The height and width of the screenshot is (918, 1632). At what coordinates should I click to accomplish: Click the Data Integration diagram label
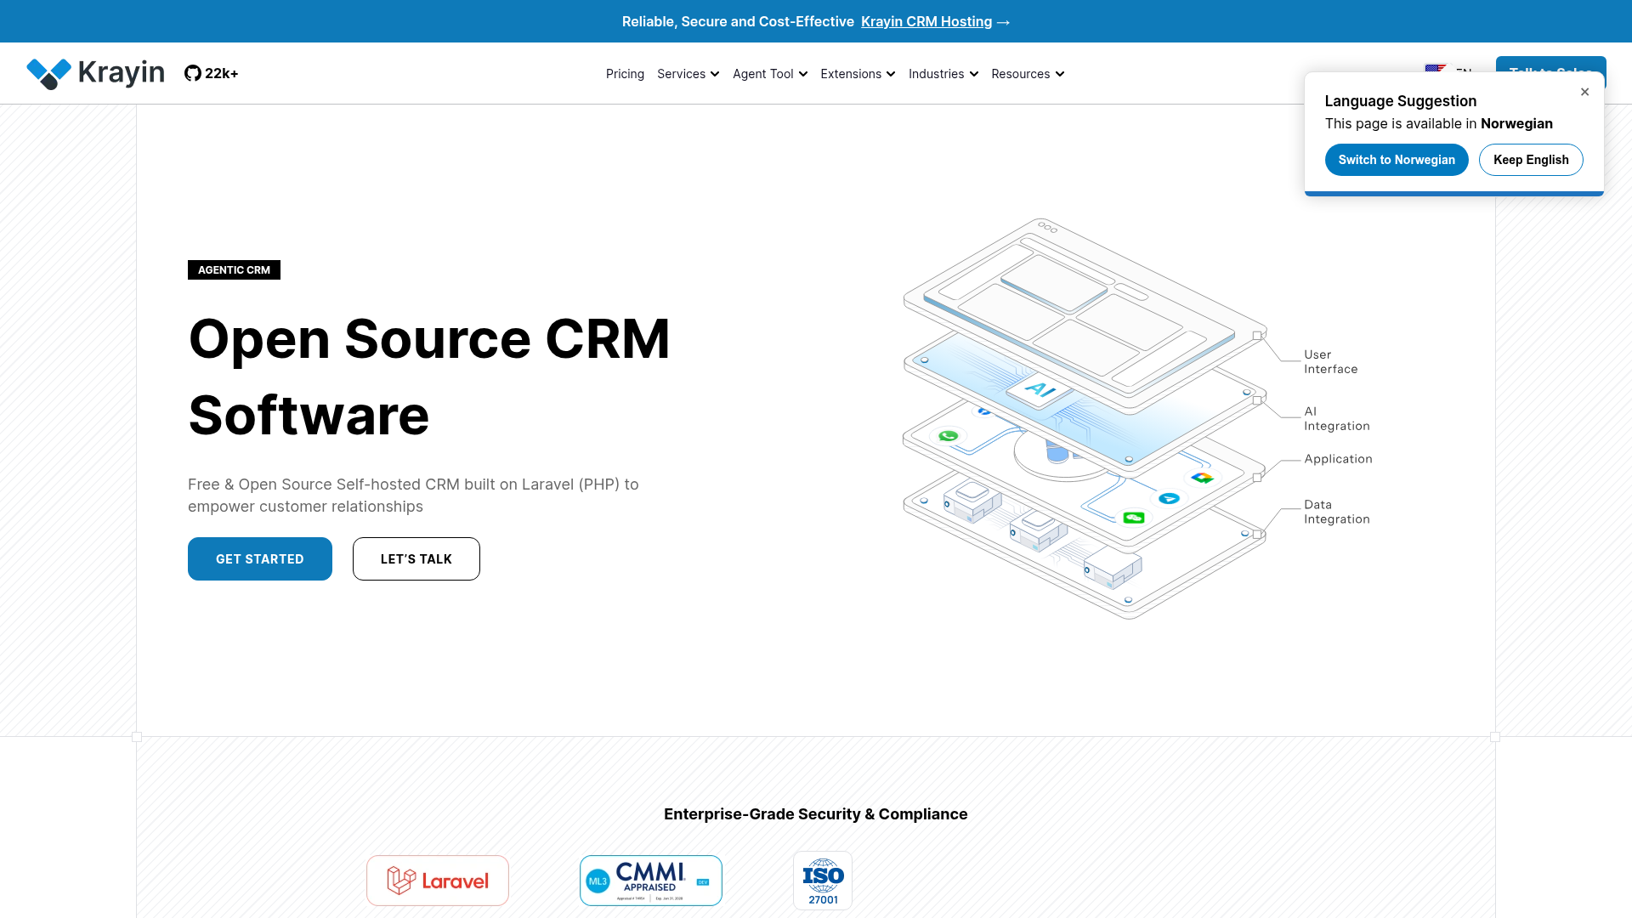(1337, 512)
